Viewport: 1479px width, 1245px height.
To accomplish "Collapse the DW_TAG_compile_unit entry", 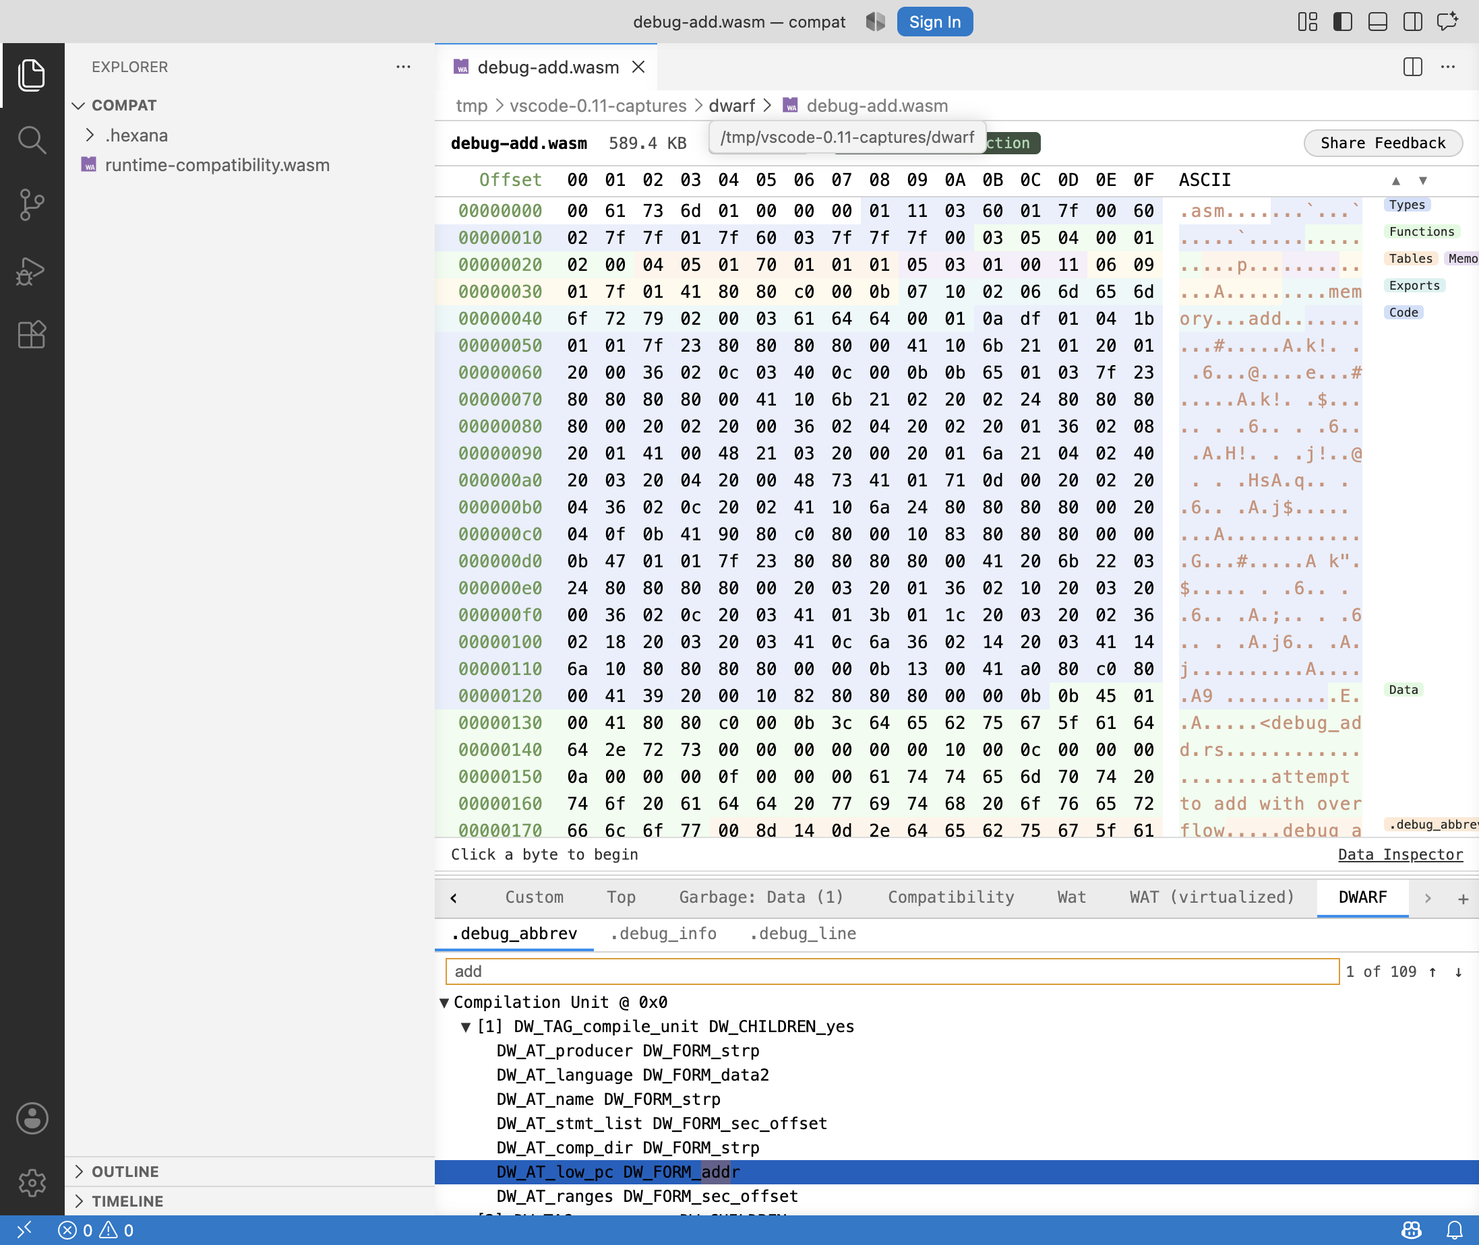I will (465, 1027).
